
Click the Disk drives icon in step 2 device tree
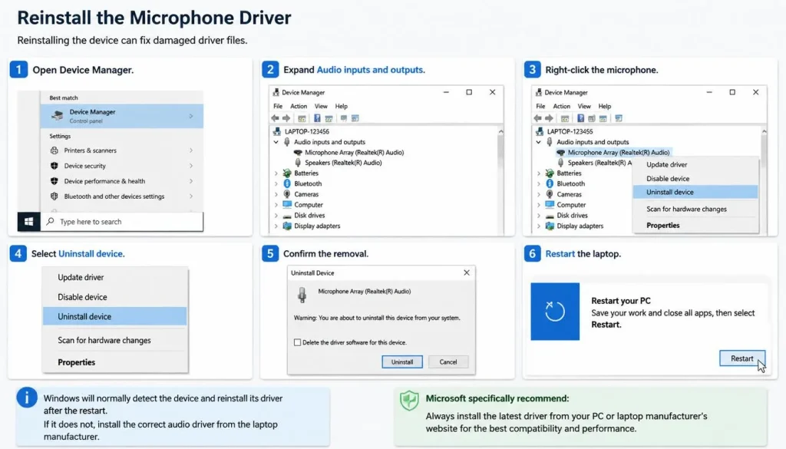[287, 216]
